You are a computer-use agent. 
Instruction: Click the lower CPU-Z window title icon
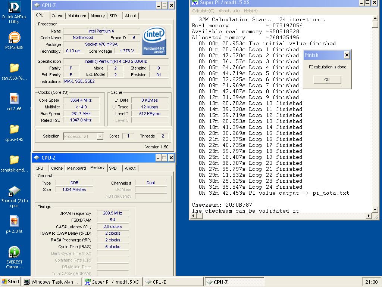tap(37, 158)
